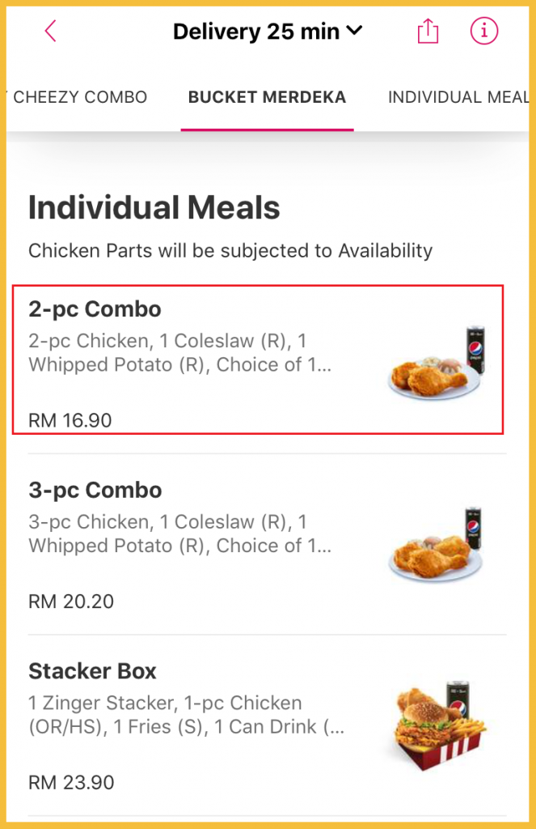The width and height of the screenshot is (536, 829).
Task: Tap the 3-pc Combo description text
Action: [x=179, y=534]
